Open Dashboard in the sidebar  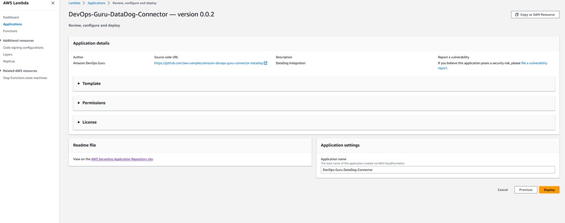11,17
